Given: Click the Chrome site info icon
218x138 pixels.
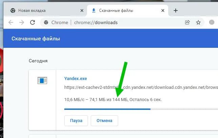Looking at the screenshot, I should 46,22.
